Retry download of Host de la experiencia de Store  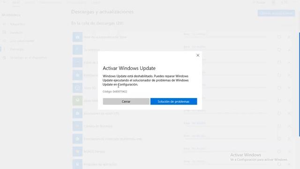[279, 37]
